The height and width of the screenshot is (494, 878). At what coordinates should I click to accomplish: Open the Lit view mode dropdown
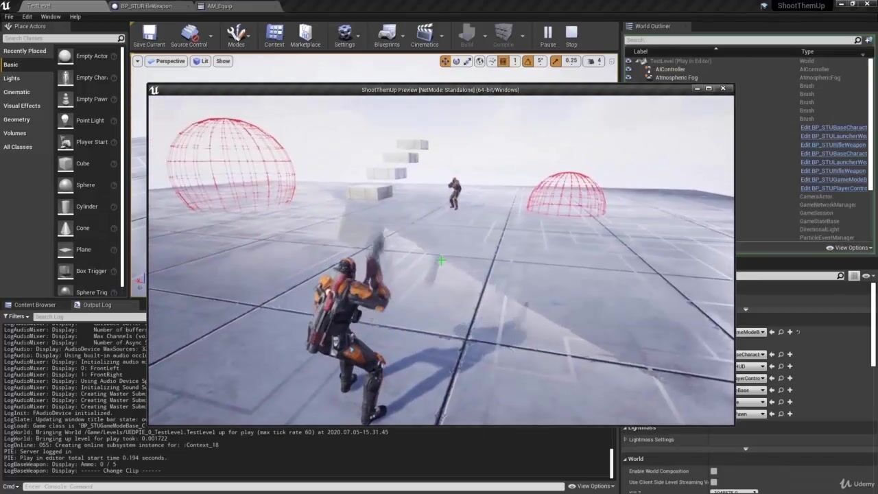[x=201, y=61]
